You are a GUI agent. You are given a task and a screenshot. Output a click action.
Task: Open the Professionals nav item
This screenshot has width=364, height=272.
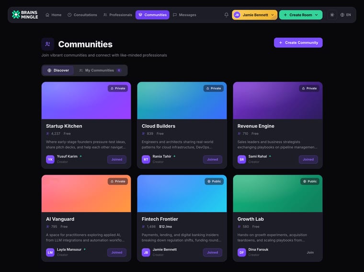coord(118,15)
